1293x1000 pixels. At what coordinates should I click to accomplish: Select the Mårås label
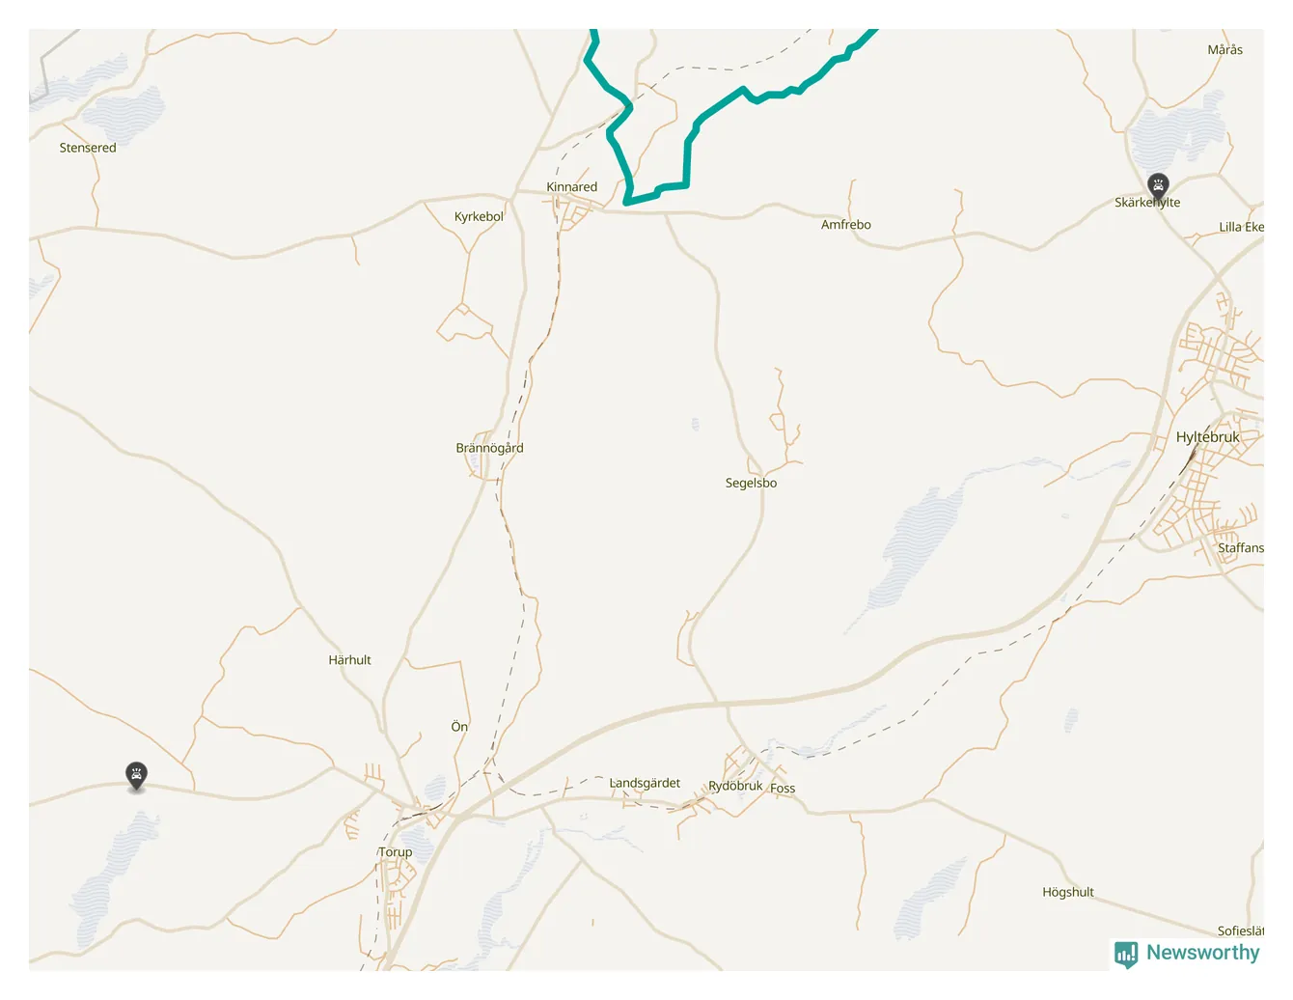click(1224, 50)
